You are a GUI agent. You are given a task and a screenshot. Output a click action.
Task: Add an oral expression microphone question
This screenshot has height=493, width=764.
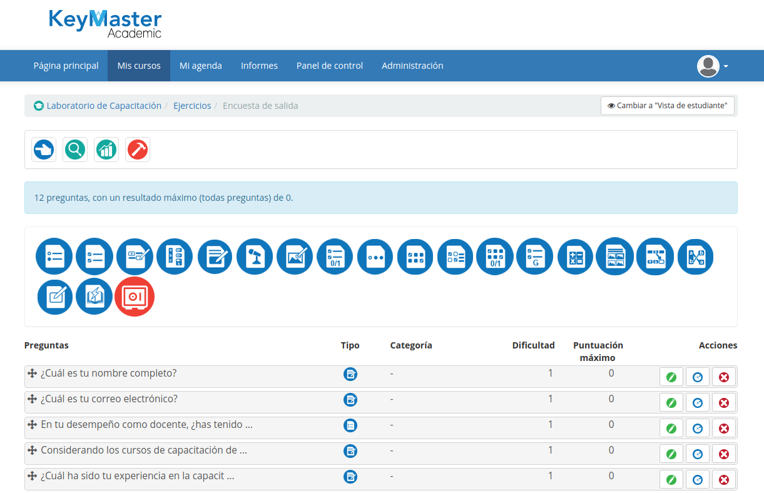(x=255, y=257)
